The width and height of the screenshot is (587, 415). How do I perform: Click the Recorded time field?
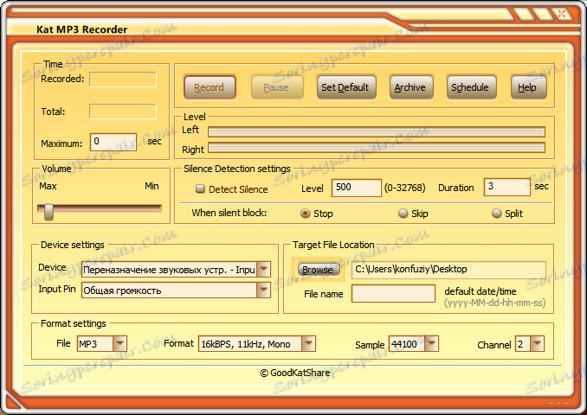(123, 80)
